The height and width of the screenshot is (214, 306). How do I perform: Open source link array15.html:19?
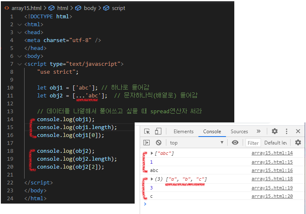pyautogui.click(x=272, y=188)
